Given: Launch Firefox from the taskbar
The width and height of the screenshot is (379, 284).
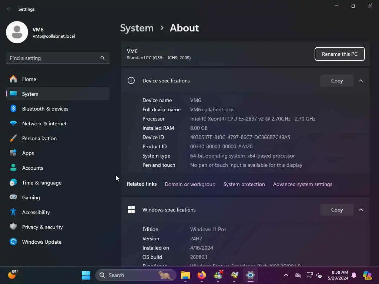Looking at the screenshot, I should click(202, 275).
